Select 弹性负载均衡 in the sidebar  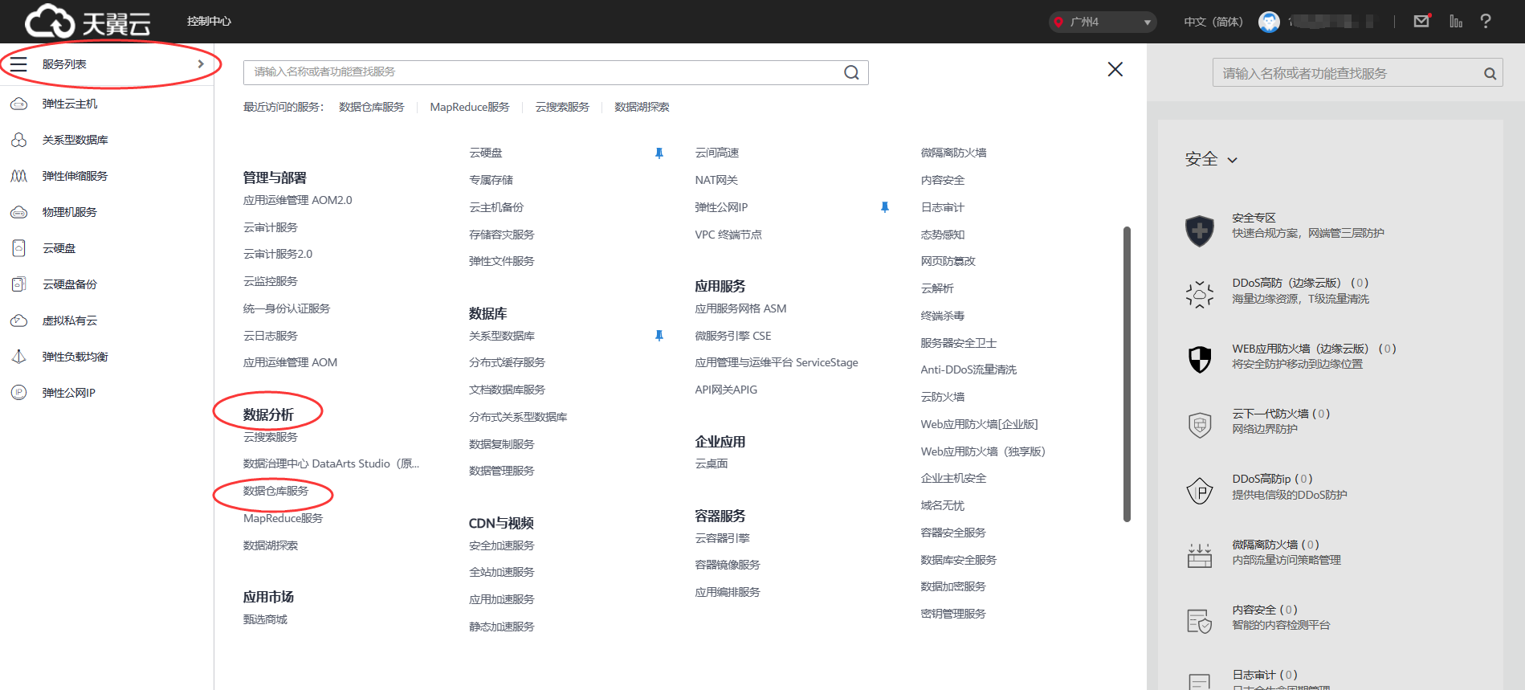pos(75,357)
